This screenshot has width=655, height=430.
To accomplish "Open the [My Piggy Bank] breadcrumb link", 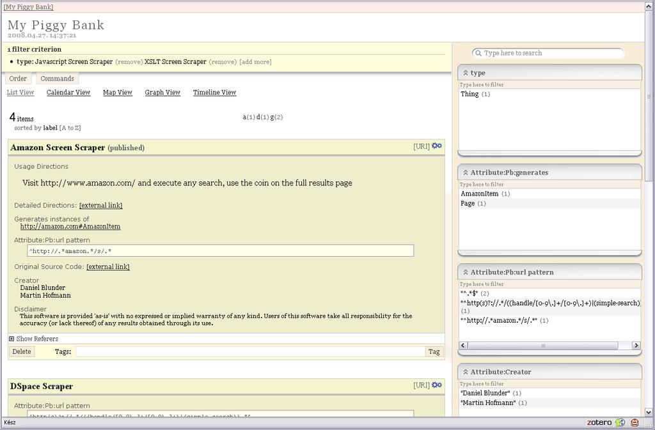I will pos(28,6).
